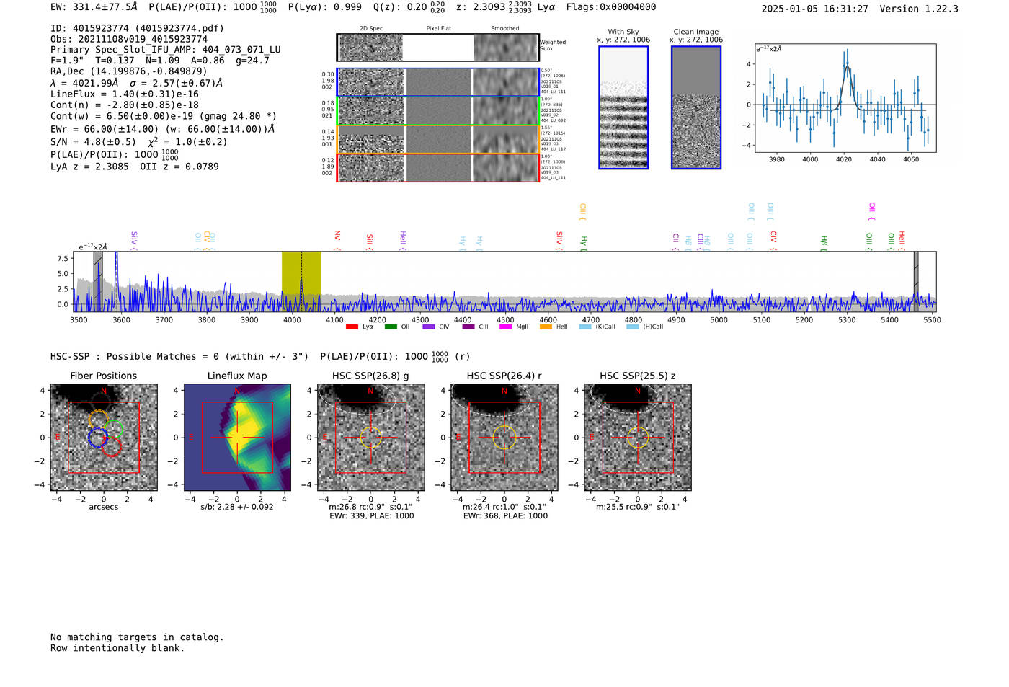Viewport: 1009px width, 687px height.
Task: Click the CIV legend swatch
Action: click(430, 327)
